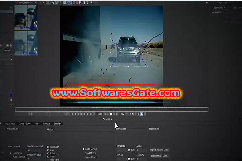Go to the next keyframe
Screen dimensions: 242x161
(130, 114)
